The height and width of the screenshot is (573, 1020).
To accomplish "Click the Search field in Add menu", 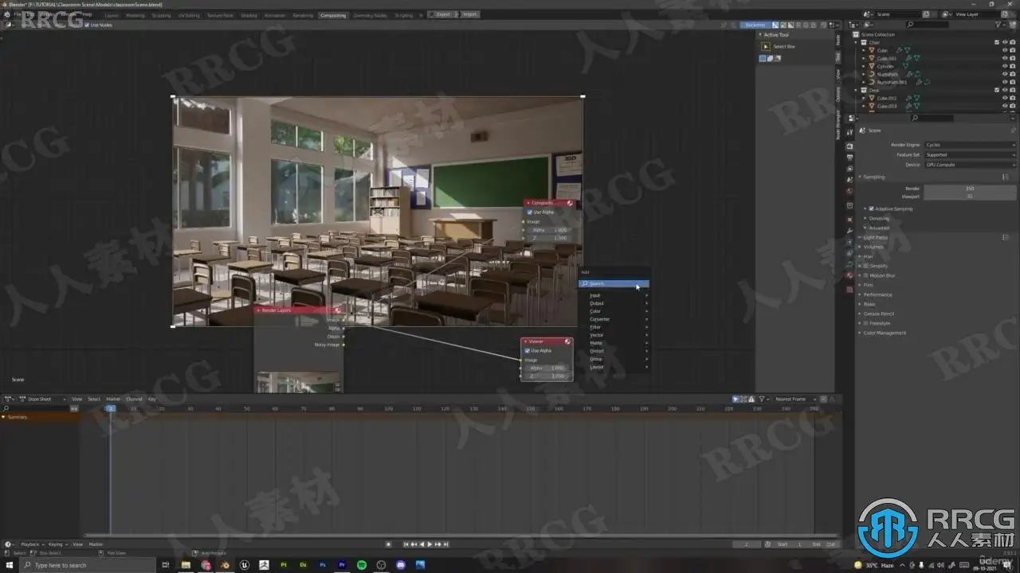I will (614, 283).
